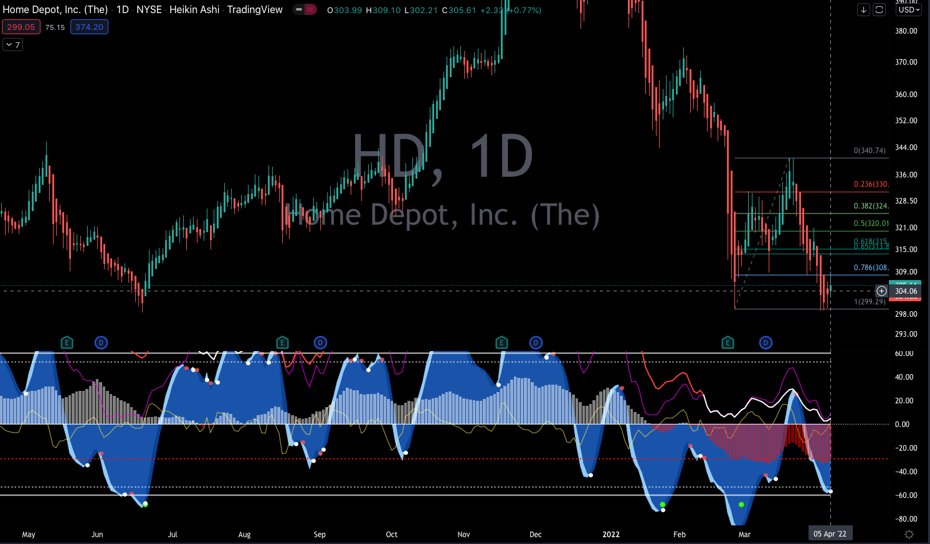Open chart settings gear at bottom right
Image resolution: width=930 pixels, height=544 pixels.
point(909,534)
